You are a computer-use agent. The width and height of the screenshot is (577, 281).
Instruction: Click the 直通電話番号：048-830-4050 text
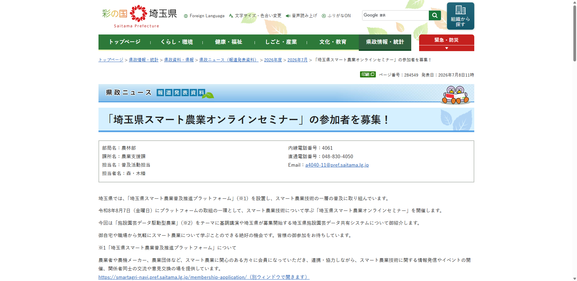321,157
